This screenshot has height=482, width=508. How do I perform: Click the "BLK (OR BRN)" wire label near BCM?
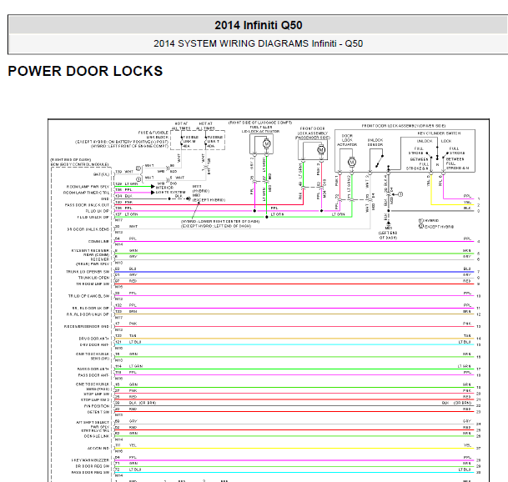[143, 403]
